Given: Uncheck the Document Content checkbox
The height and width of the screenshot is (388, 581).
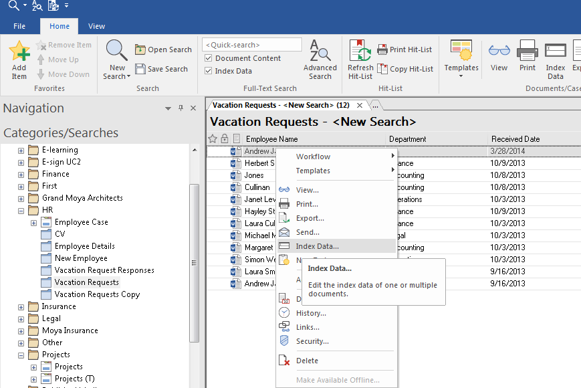Looking at the screenshot, I should pyautogui.click(x=209, y=58).
